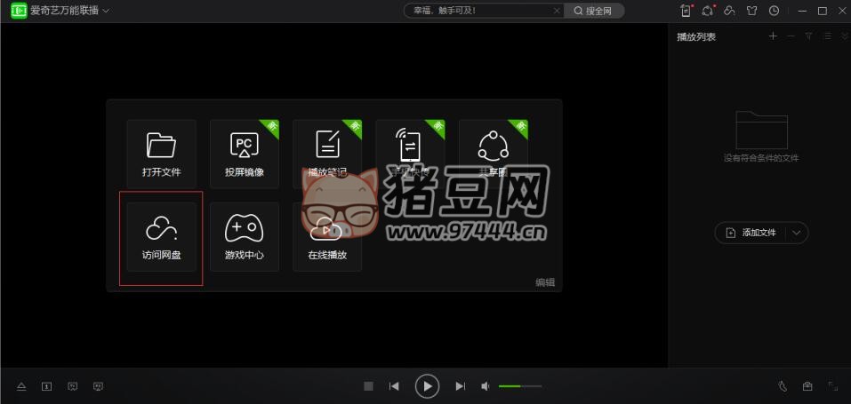Click 编辑 to edit the tiles

(544, 282)
